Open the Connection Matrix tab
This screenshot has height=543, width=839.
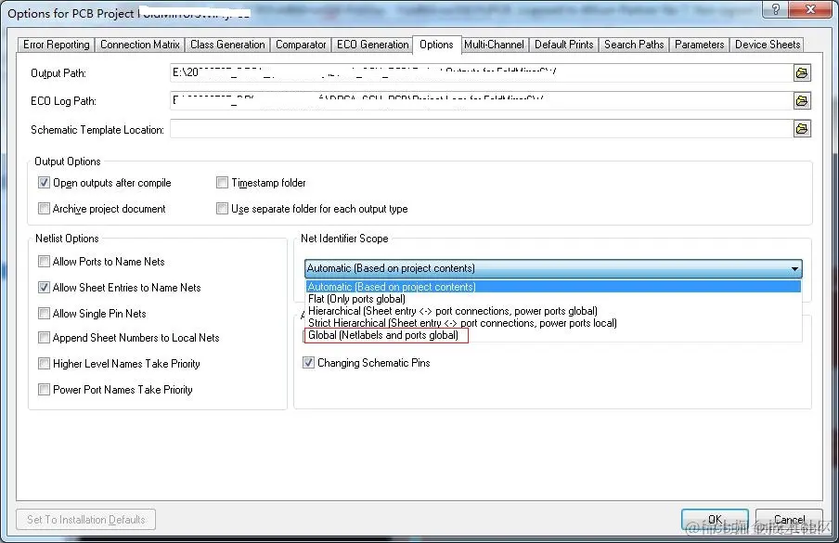click(x=139, y=45)
